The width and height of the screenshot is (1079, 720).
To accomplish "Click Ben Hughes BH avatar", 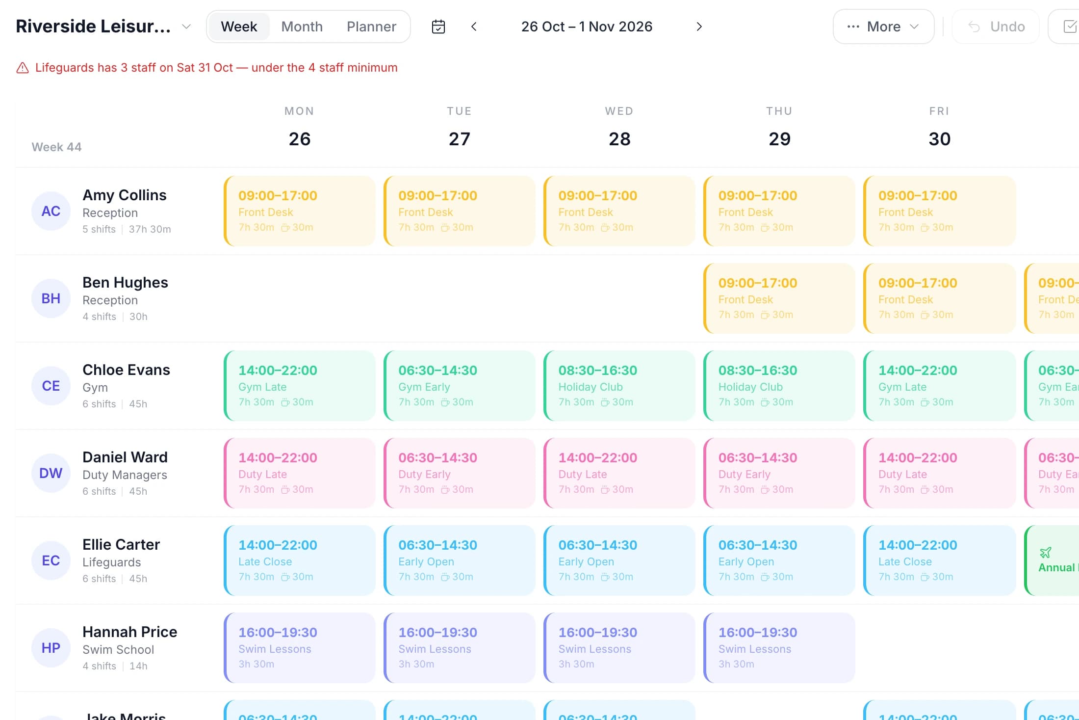I will point(51,298).
